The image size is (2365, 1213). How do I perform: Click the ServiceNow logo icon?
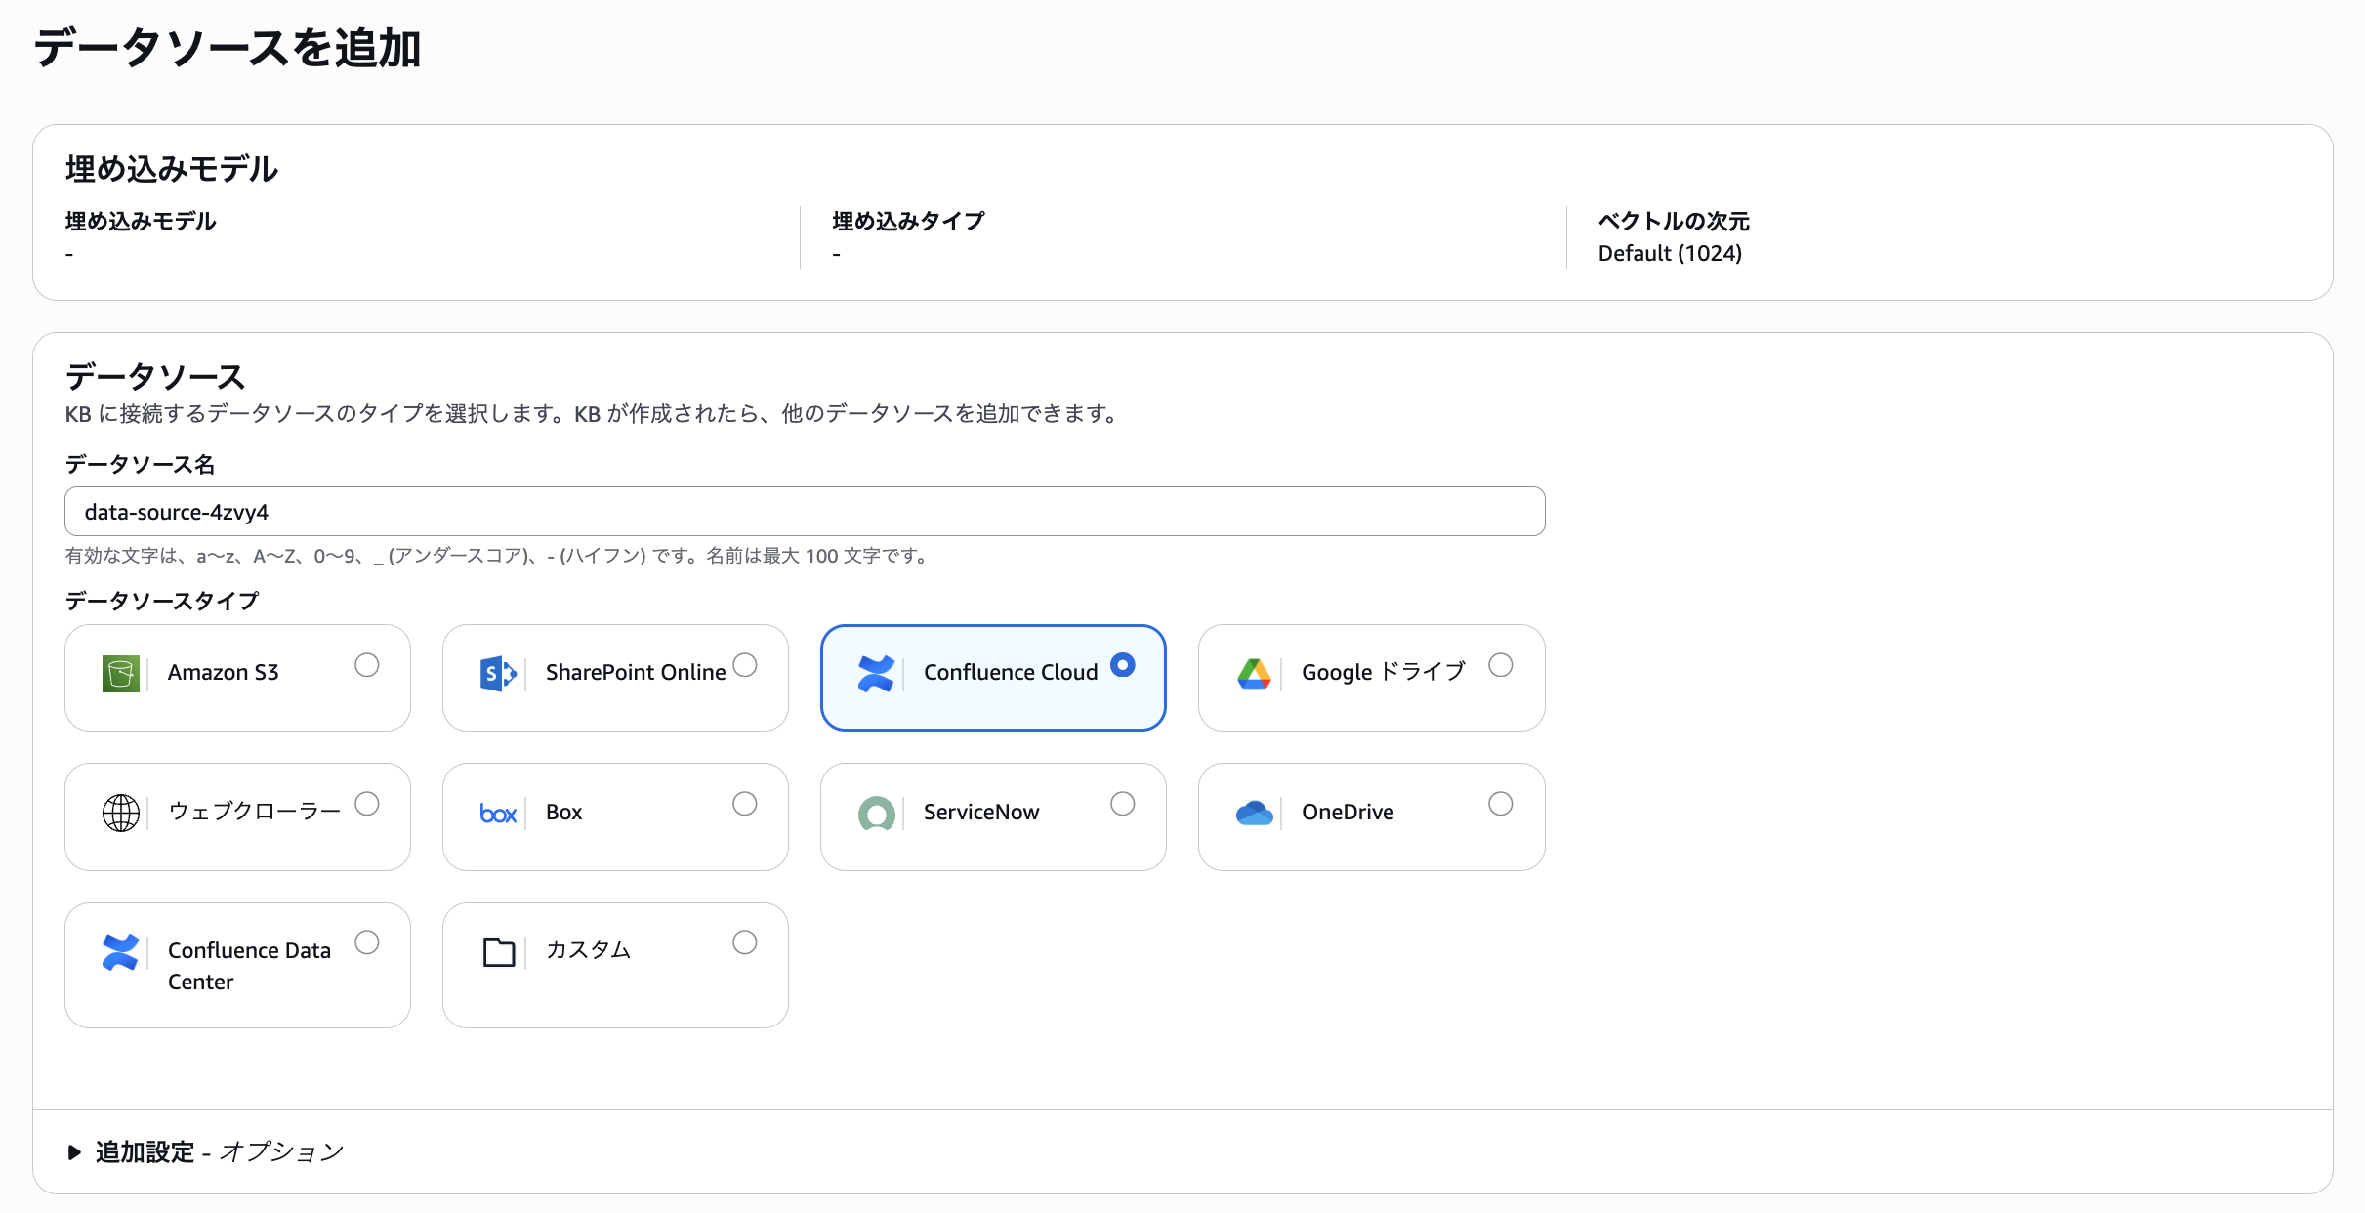point(876,813)
